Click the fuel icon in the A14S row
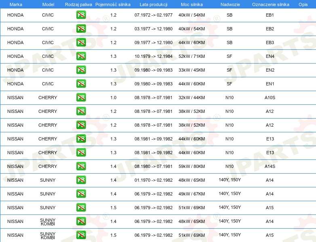This screenshot has height=242, width=316. coord(81,166)
